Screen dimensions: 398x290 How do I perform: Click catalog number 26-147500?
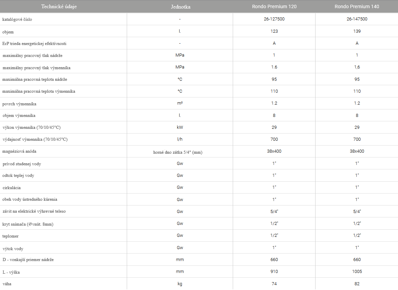pos(357,19)
